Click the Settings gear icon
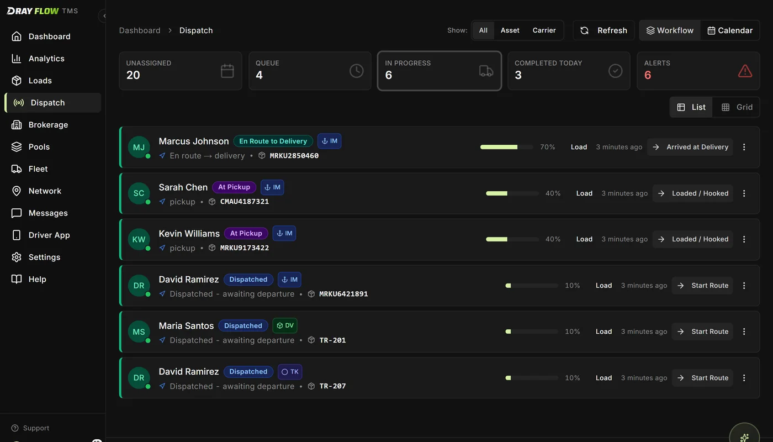The image size is (773, 442). click(x=17, y=257)
